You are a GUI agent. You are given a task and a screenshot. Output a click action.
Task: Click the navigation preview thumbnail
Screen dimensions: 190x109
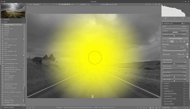point(13,11)
